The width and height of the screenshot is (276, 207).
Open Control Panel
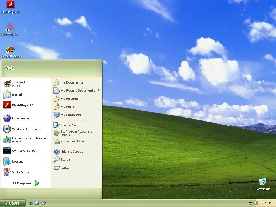pyautogui.click(x=77, y=125)
